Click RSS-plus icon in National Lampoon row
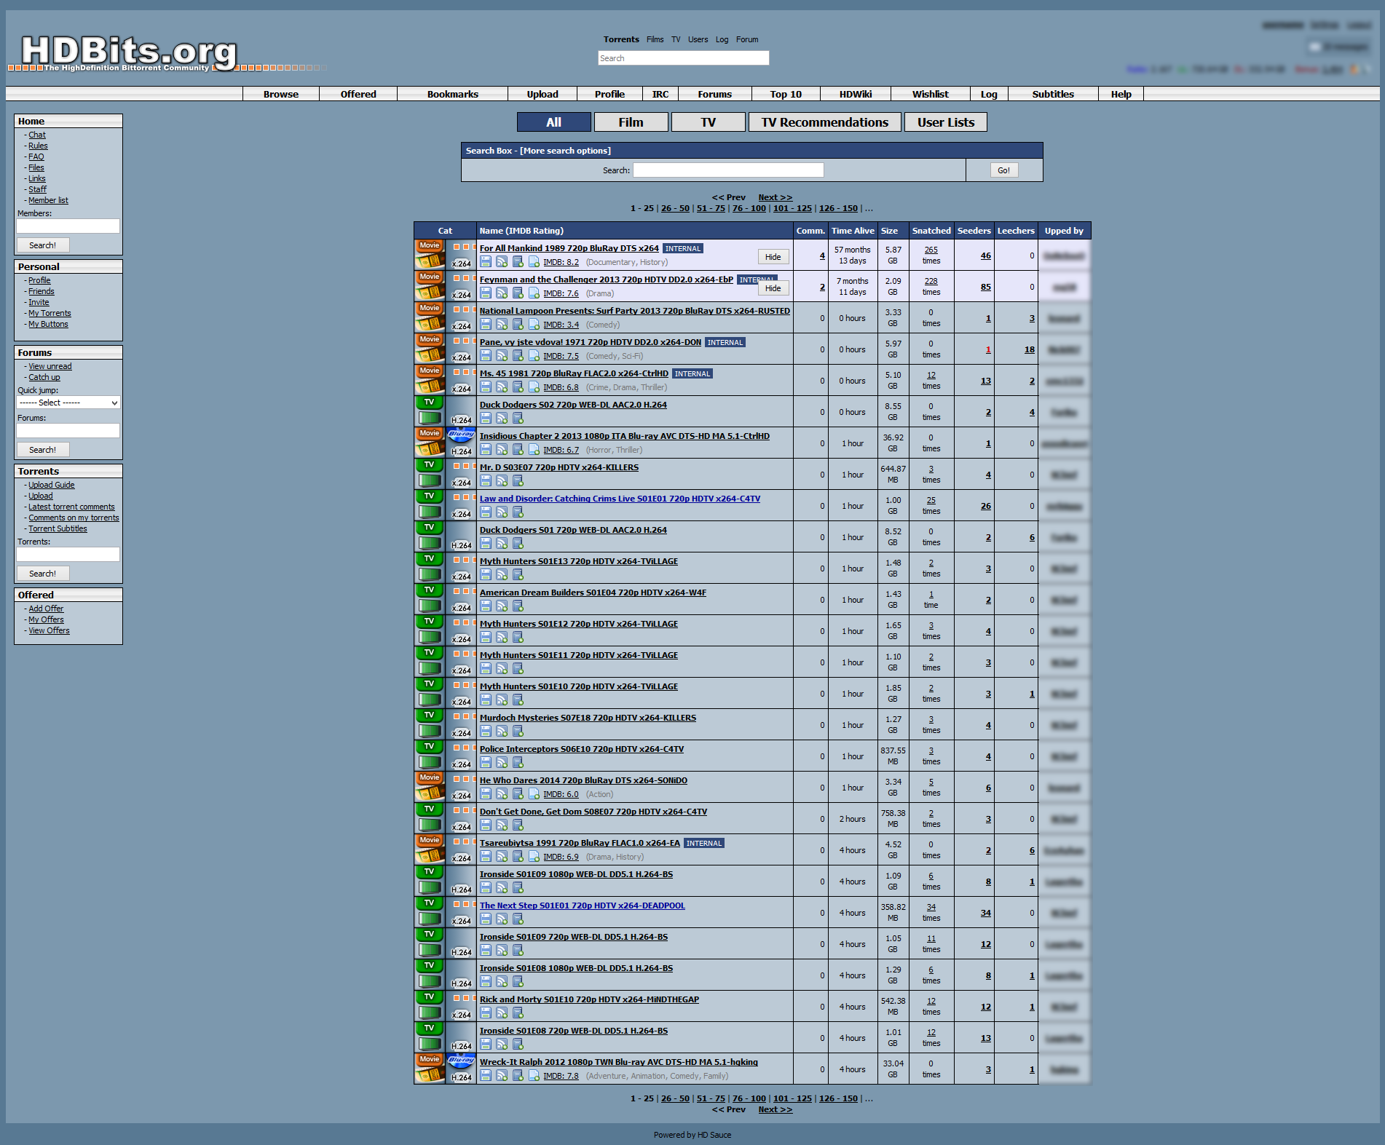 tap(502, 325)
